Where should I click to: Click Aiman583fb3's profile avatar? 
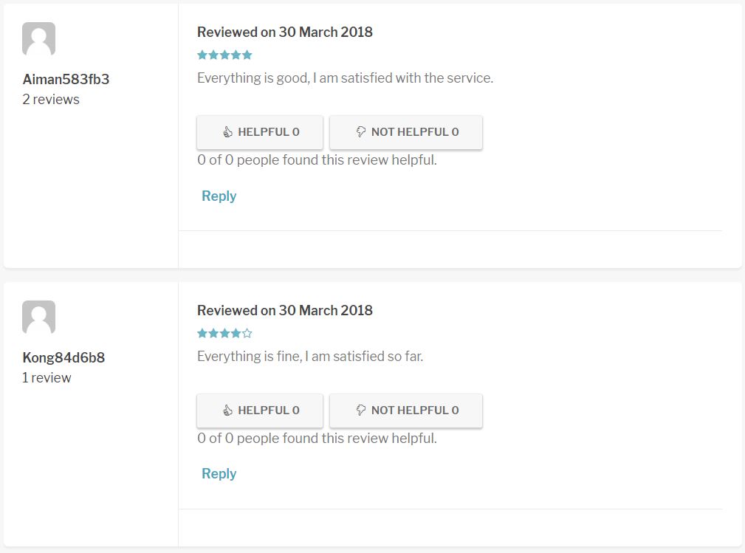tap(39, 39)
